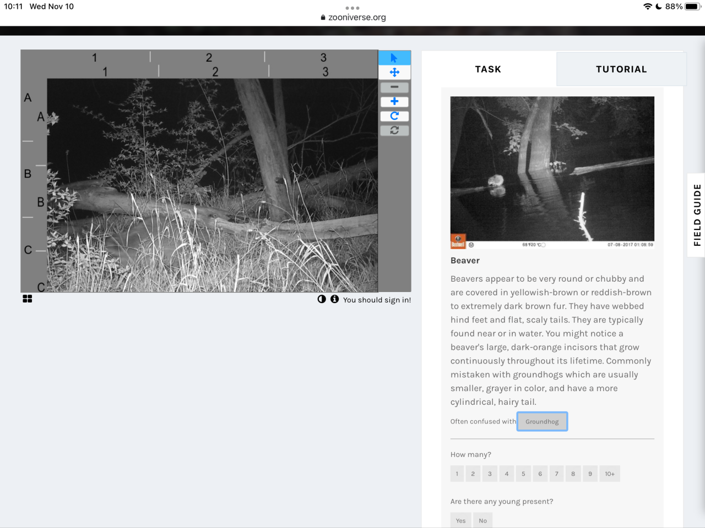Choose 6 for How many
Screen dimensions: 705x528
tap(540, 474)
